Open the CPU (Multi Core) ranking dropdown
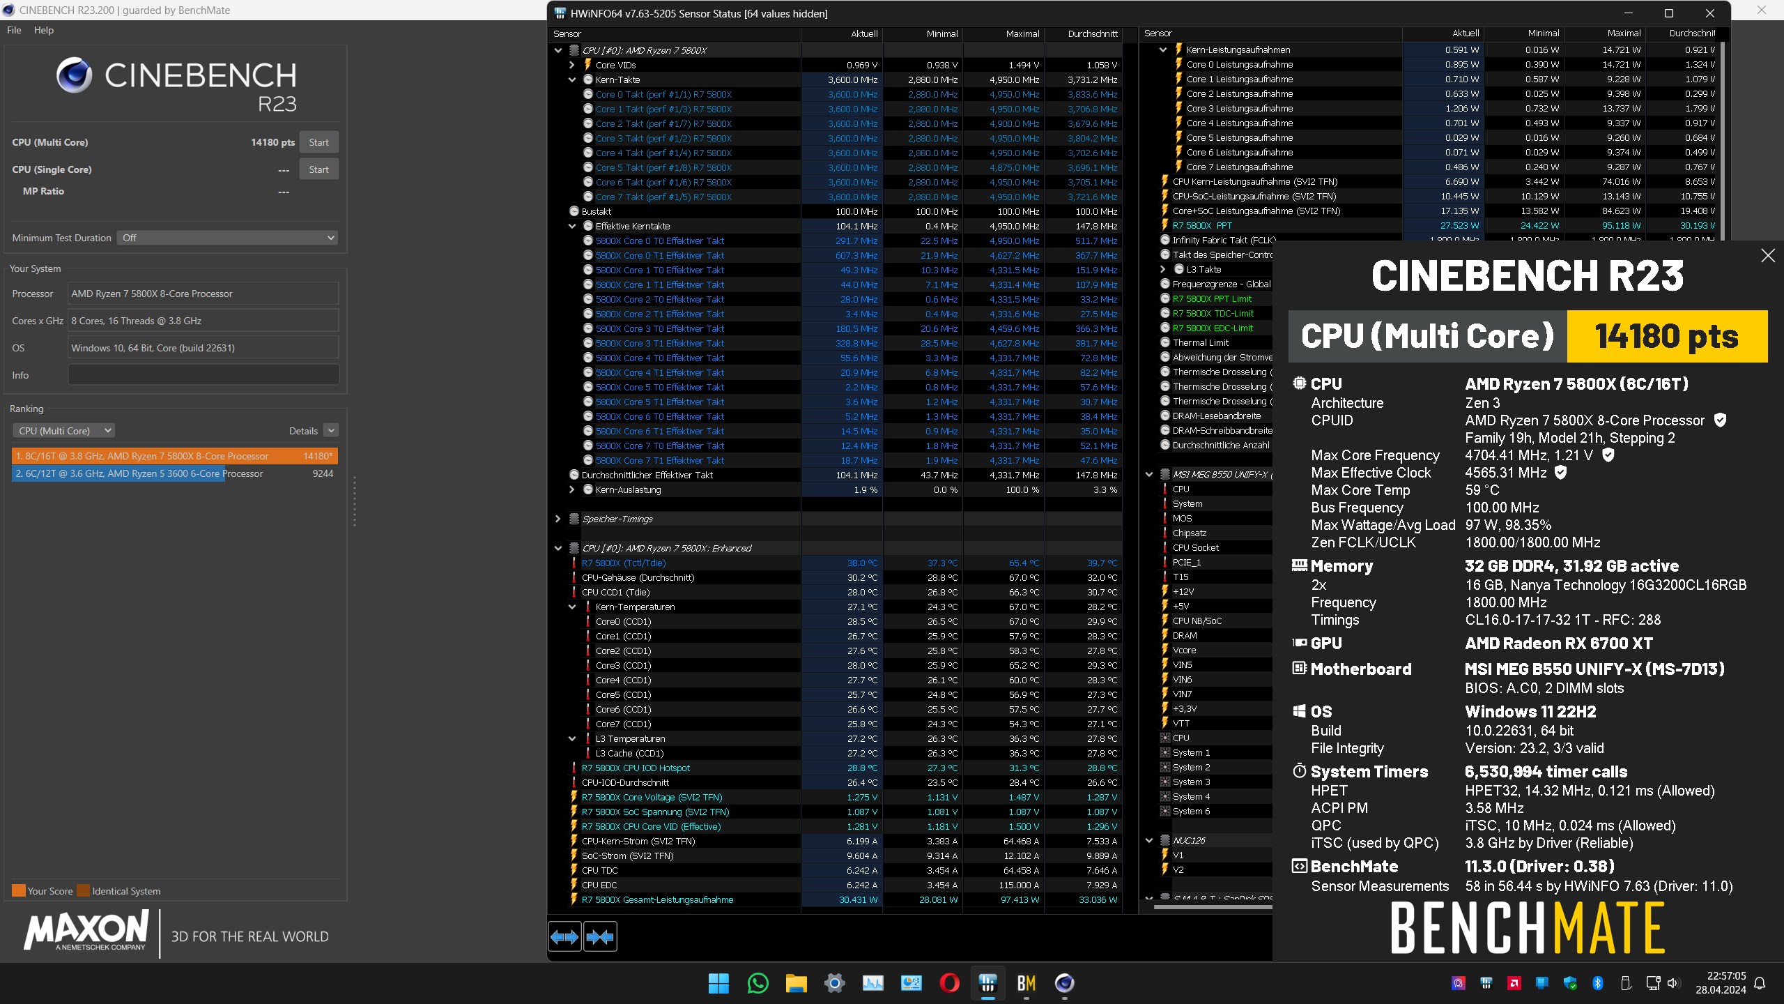Viewport: 1784px width, 1004px height. pos(63,431)
